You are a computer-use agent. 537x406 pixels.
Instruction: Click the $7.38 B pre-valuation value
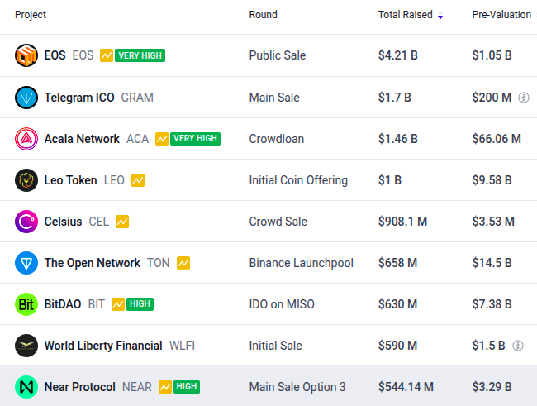click(x=492, y=304)
